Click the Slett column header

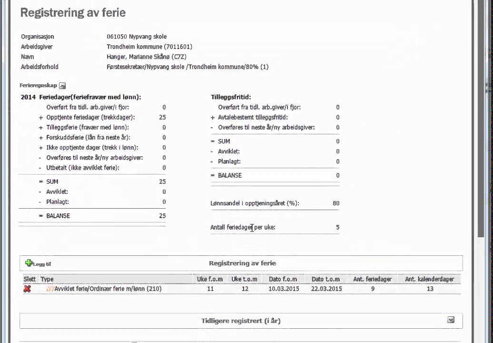point(30,279)
